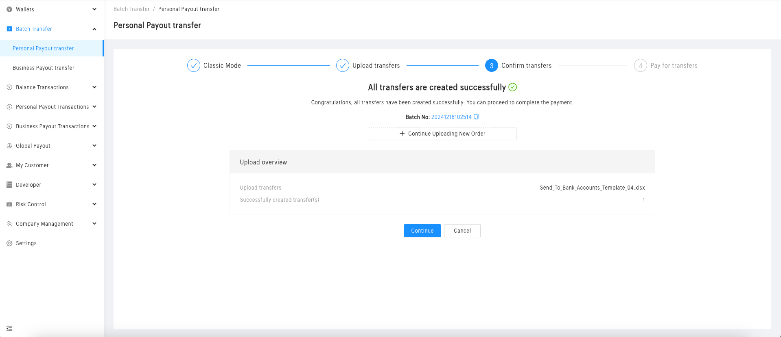The width and height of the screenshot is (781, 337).
Task: Click the Risk Control sidebar icon
Action: [x=9, y=204]
